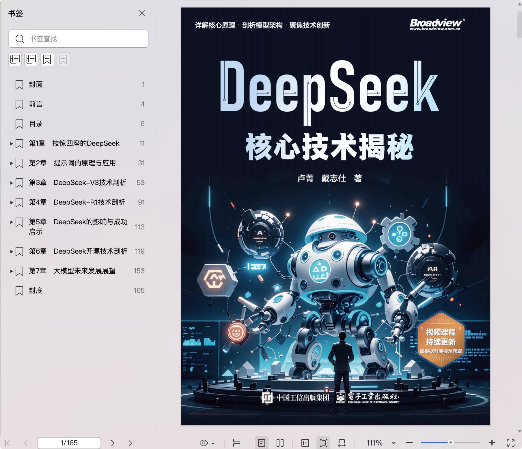Open the 111% zoom level dropdown
This screenshot has width=522, height=449.
click(394, 443)
